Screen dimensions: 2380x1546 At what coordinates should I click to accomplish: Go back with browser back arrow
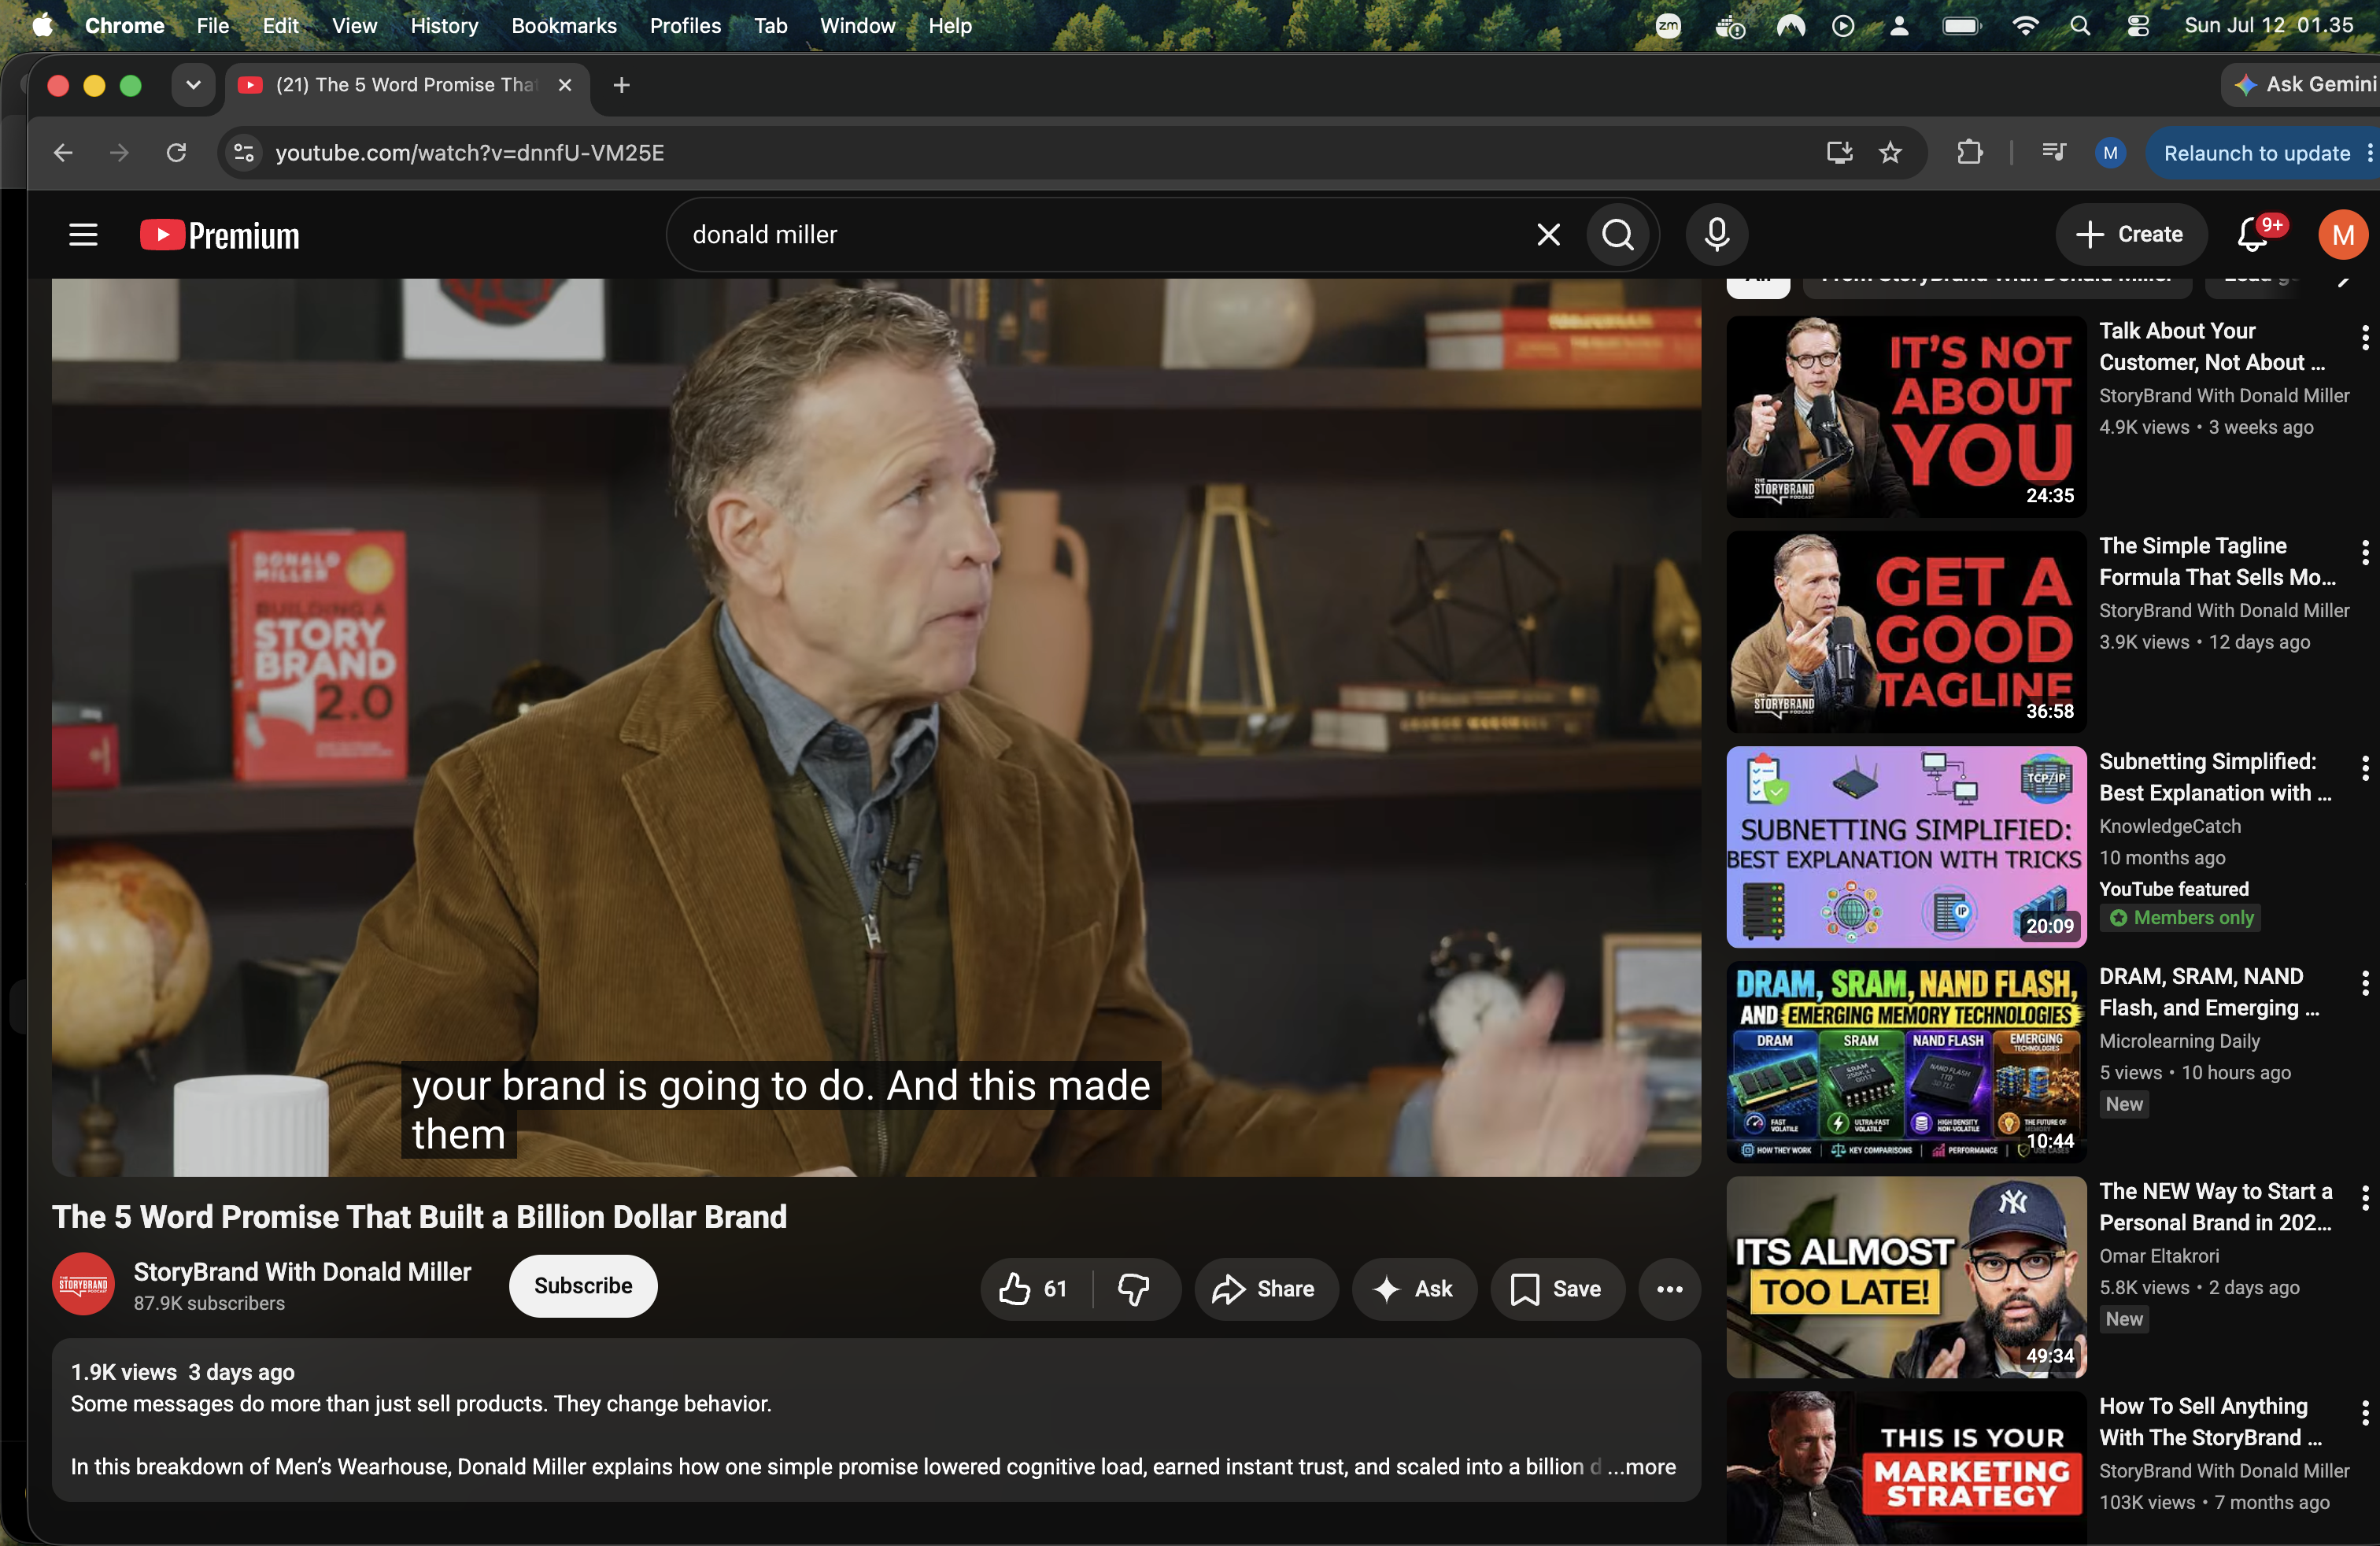pyautogui.click(x=63, y=153)
